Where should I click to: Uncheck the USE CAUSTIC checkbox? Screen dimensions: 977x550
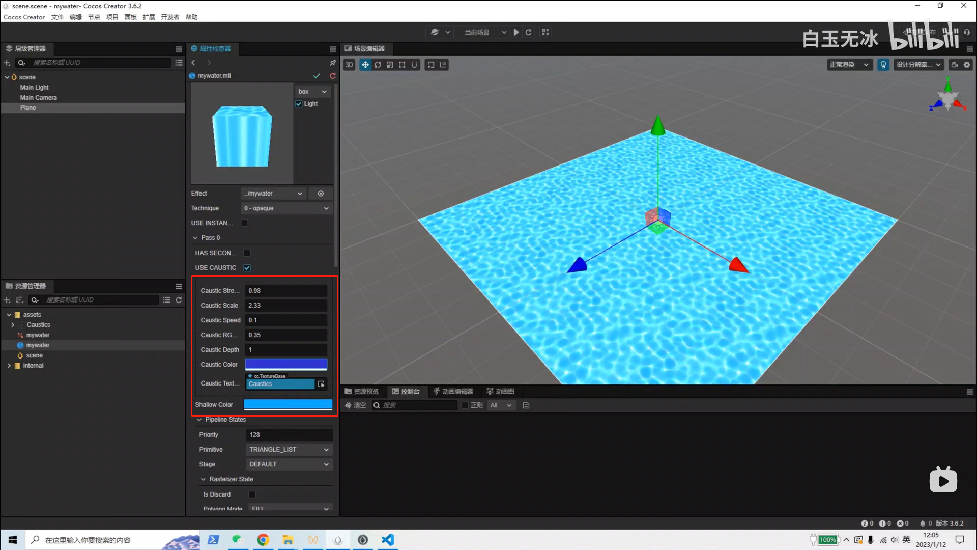coord(247,268)
